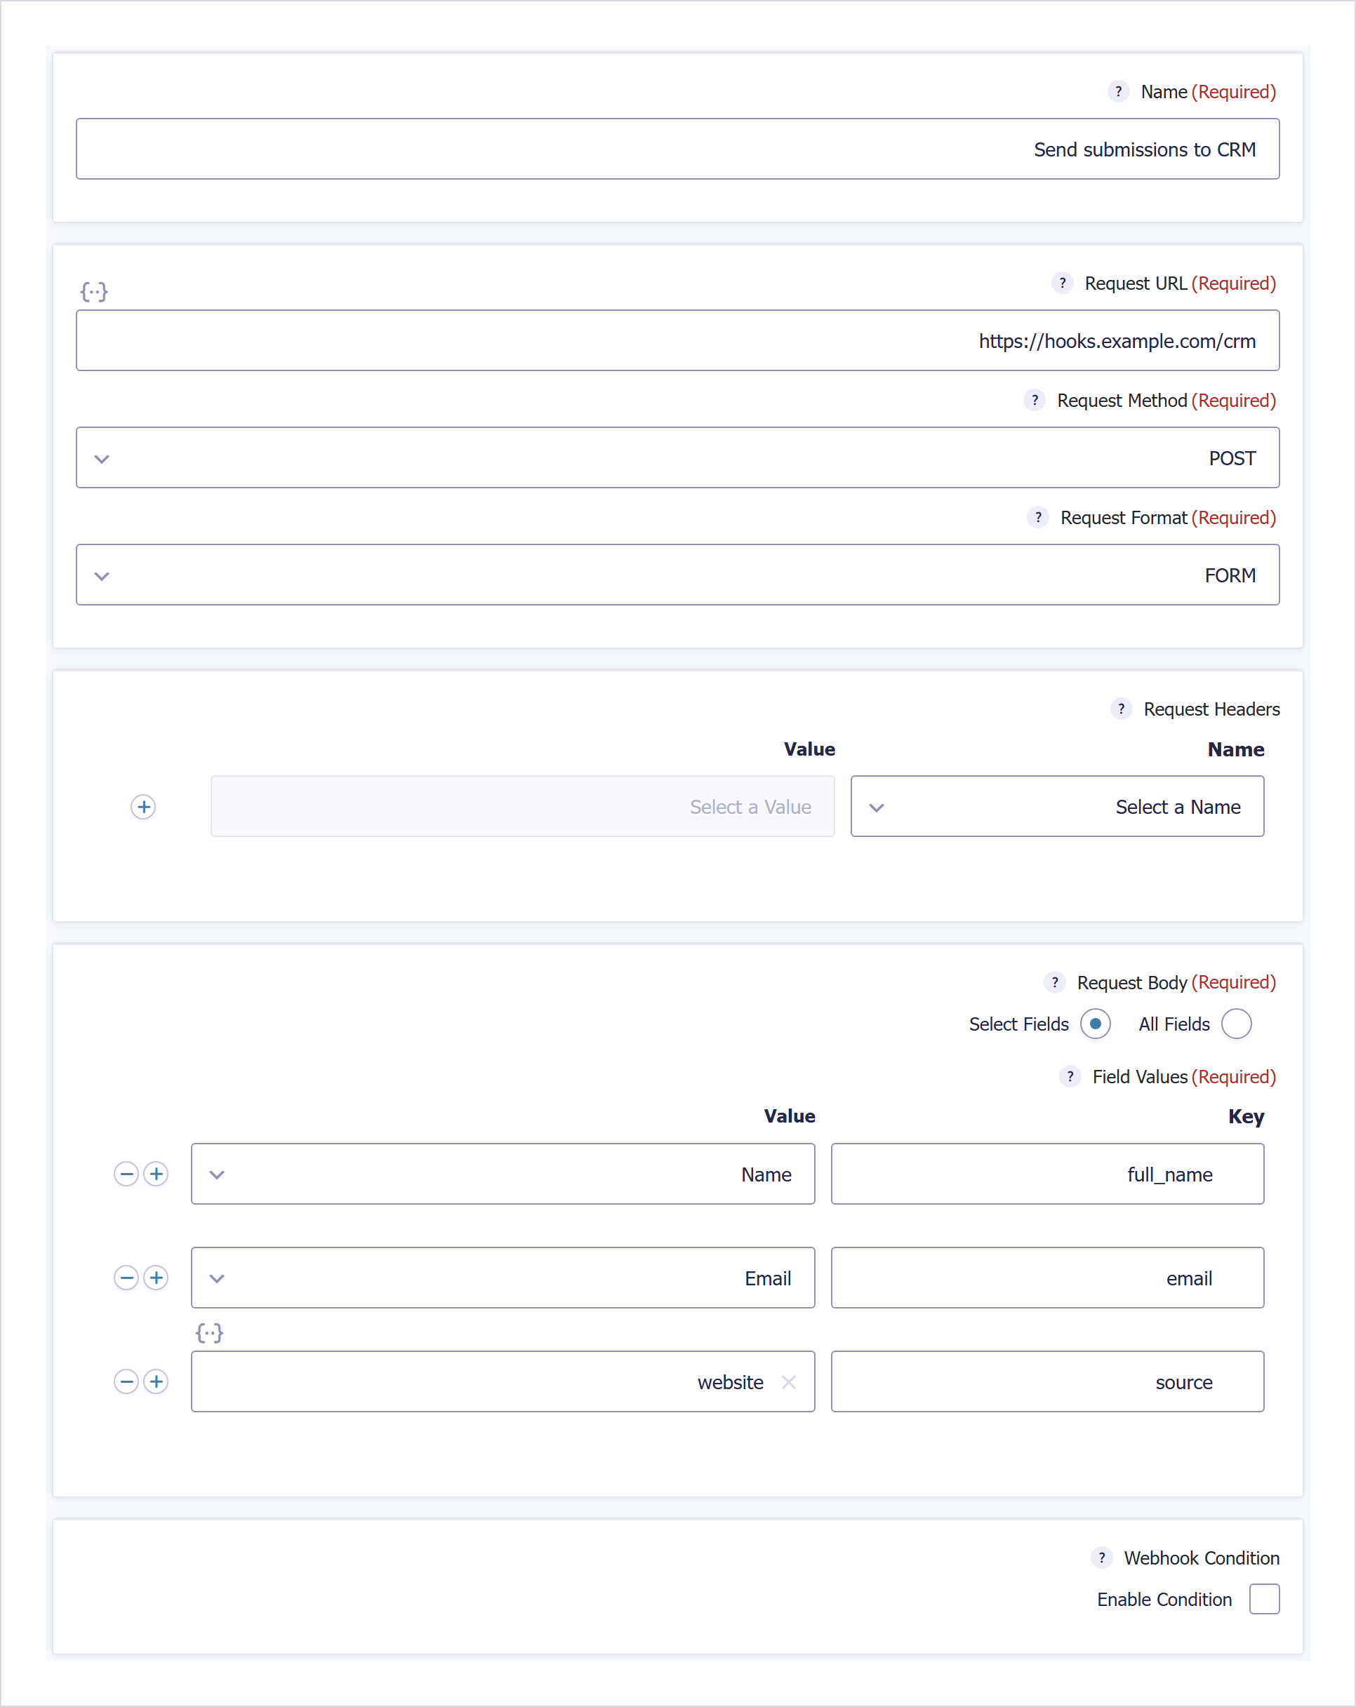Open the Request Method dropdown showing POST

coord(678,457)
